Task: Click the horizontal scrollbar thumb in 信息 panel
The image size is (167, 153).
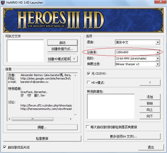Action: tap(33, 119)
